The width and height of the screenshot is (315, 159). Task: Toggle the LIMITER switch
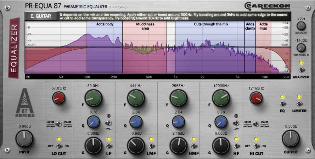[299, 104]
